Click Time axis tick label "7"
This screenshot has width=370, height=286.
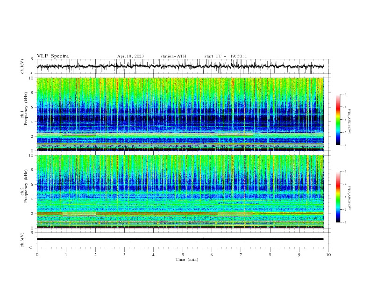pos(241,255)
